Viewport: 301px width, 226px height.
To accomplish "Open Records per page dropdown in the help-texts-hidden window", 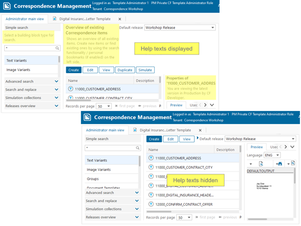I will (184, 218).
